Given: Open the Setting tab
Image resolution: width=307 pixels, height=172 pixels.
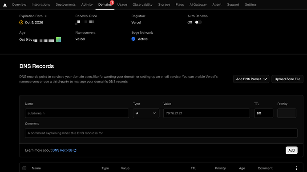Looking at the screenshot, I should (250, 4).
